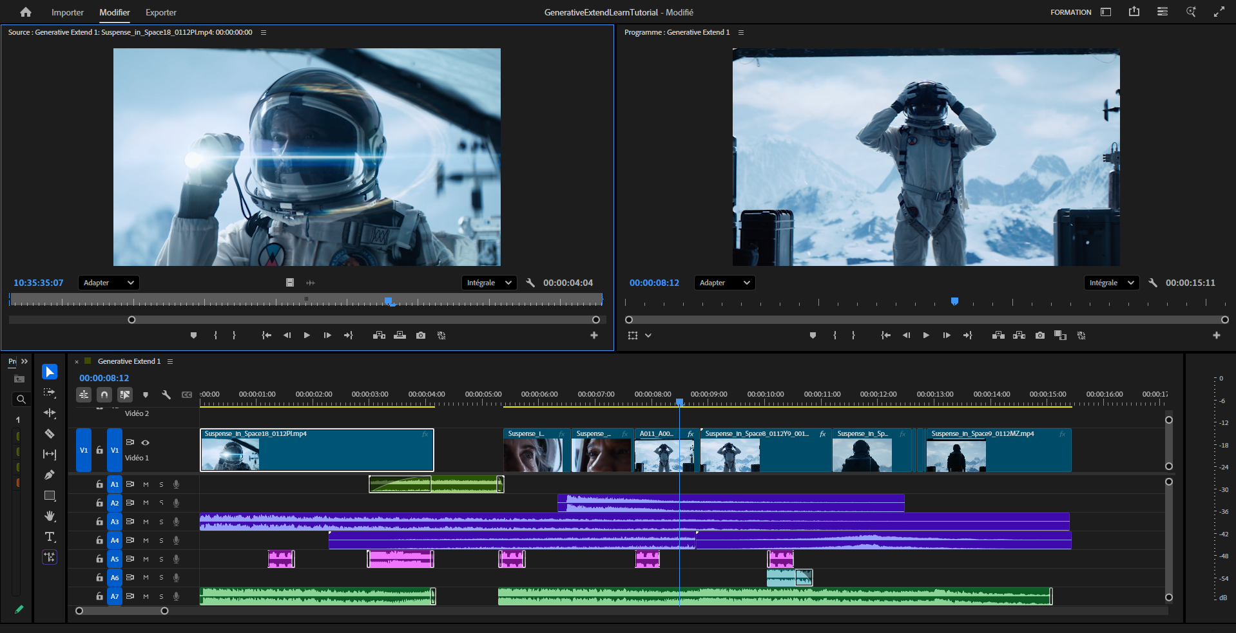Click the Program monitor playhead marker
1236x633 pixels.
tap(954, 301)
